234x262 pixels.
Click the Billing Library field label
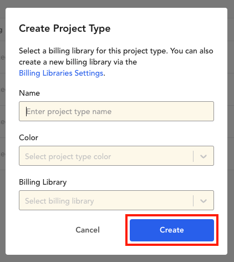tap(43, 182)
